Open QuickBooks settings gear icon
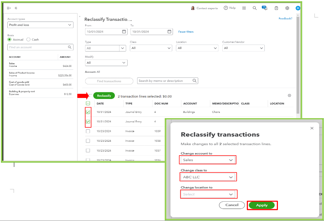324x221 pixels. pyautogui.click(x=287, y=8)
